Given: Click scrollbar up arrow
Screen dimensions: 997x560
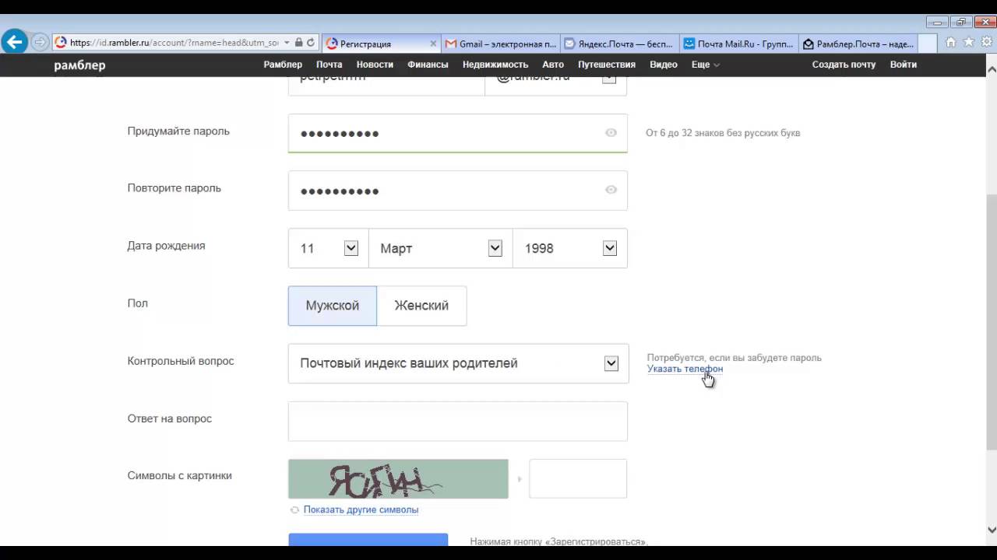Looking at the screenshot, I should [x=991, y=69].
